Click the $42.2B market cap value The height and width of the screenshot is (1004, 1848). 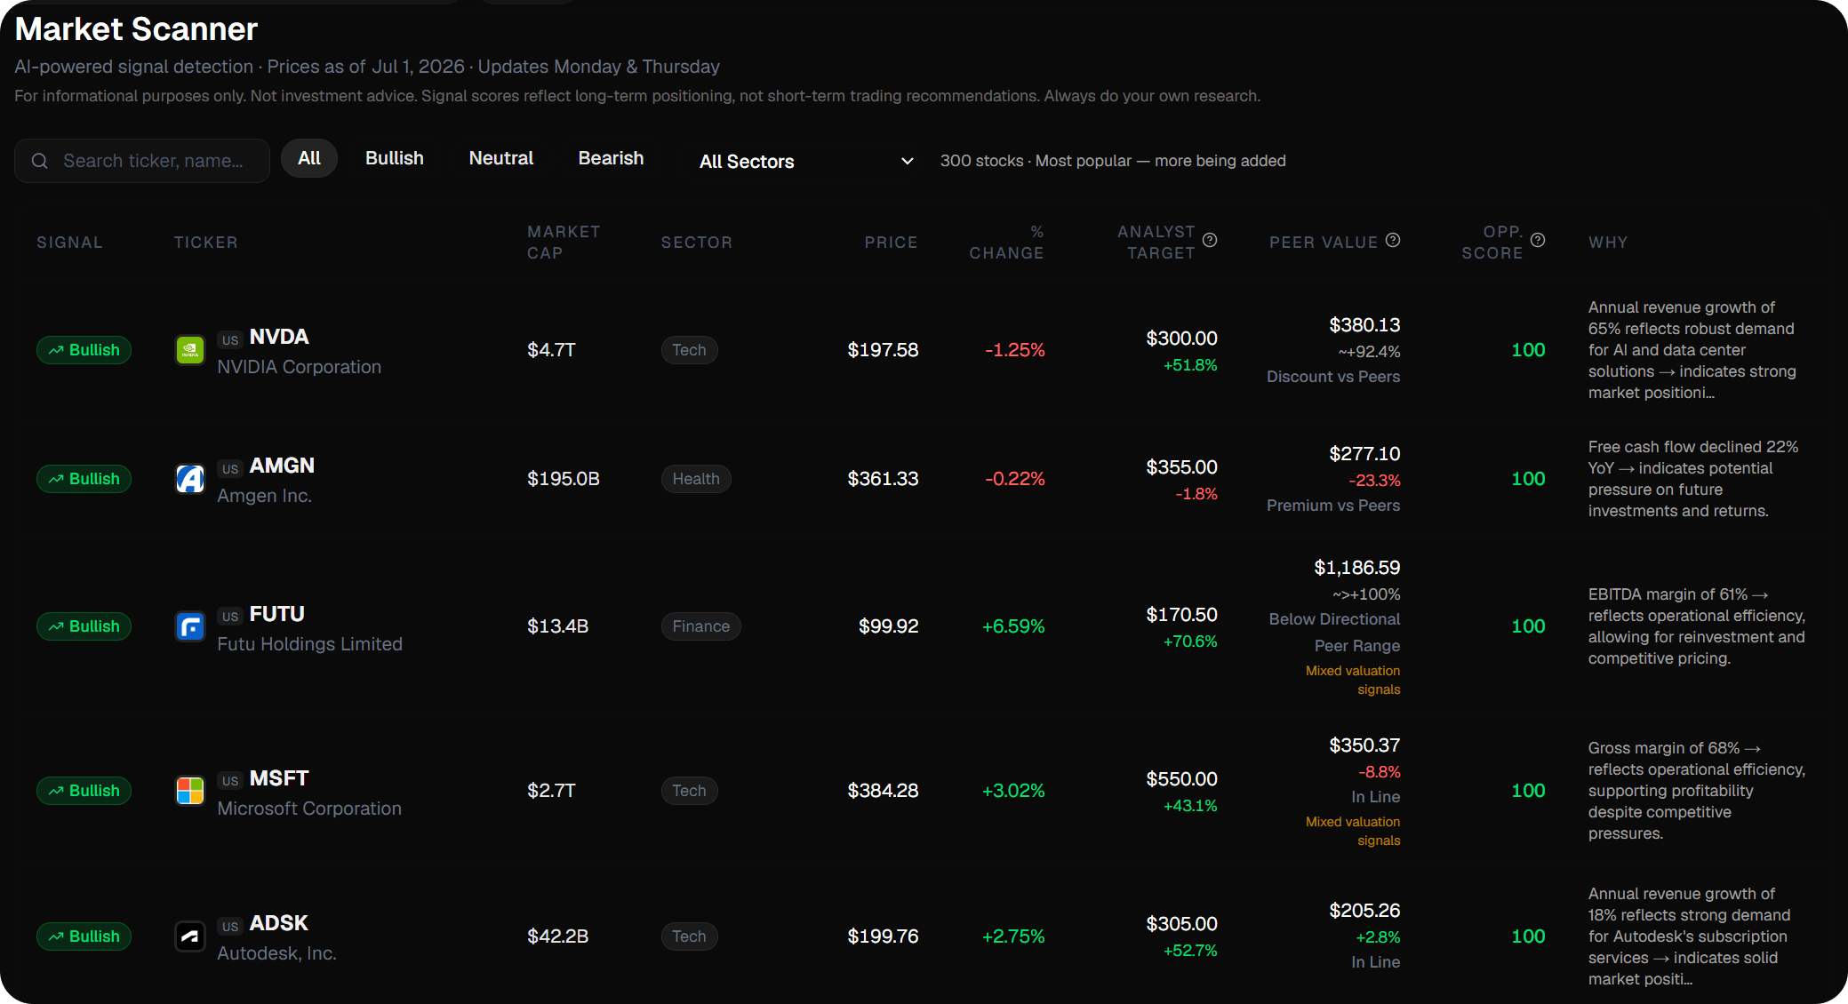[x=557, y=936]
